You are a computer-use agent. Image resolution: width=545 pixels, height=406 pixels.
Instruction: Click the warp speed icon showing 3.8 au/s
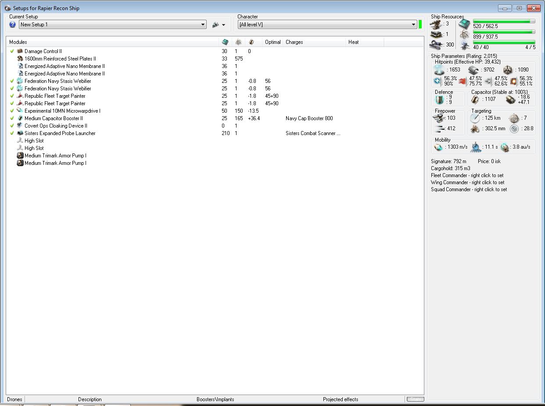(505, 147)
